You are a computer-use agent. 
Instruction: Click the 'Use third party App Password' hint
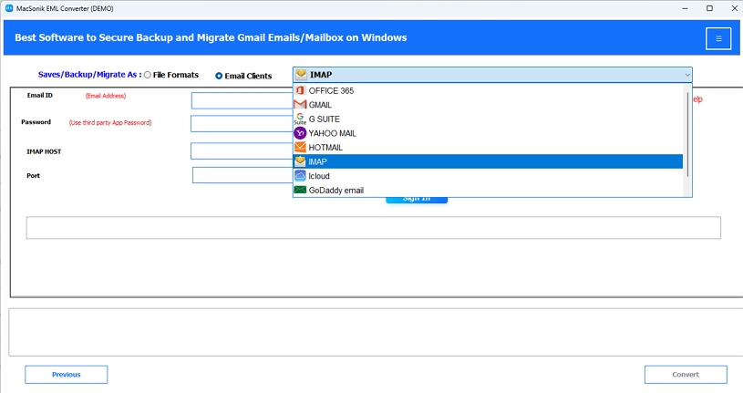point(110,122)
